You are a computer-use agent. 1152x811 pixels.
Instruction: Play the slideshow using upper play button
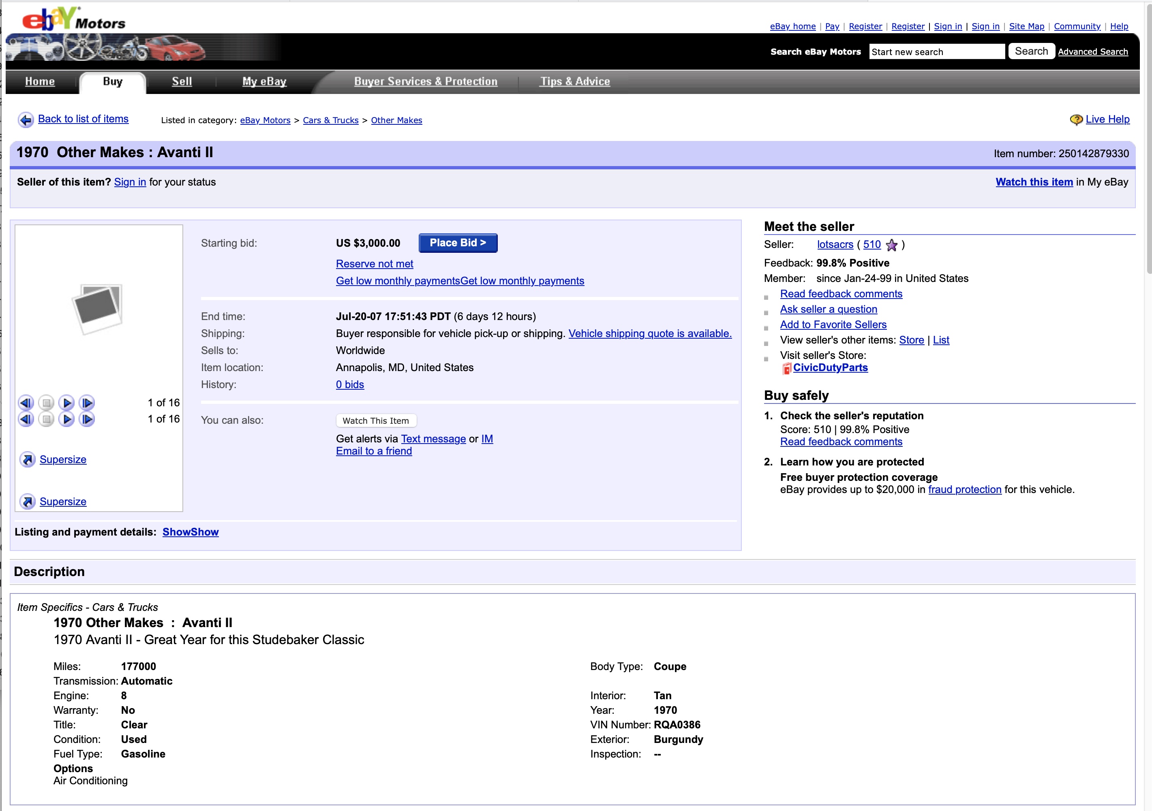tap(67, 403)
